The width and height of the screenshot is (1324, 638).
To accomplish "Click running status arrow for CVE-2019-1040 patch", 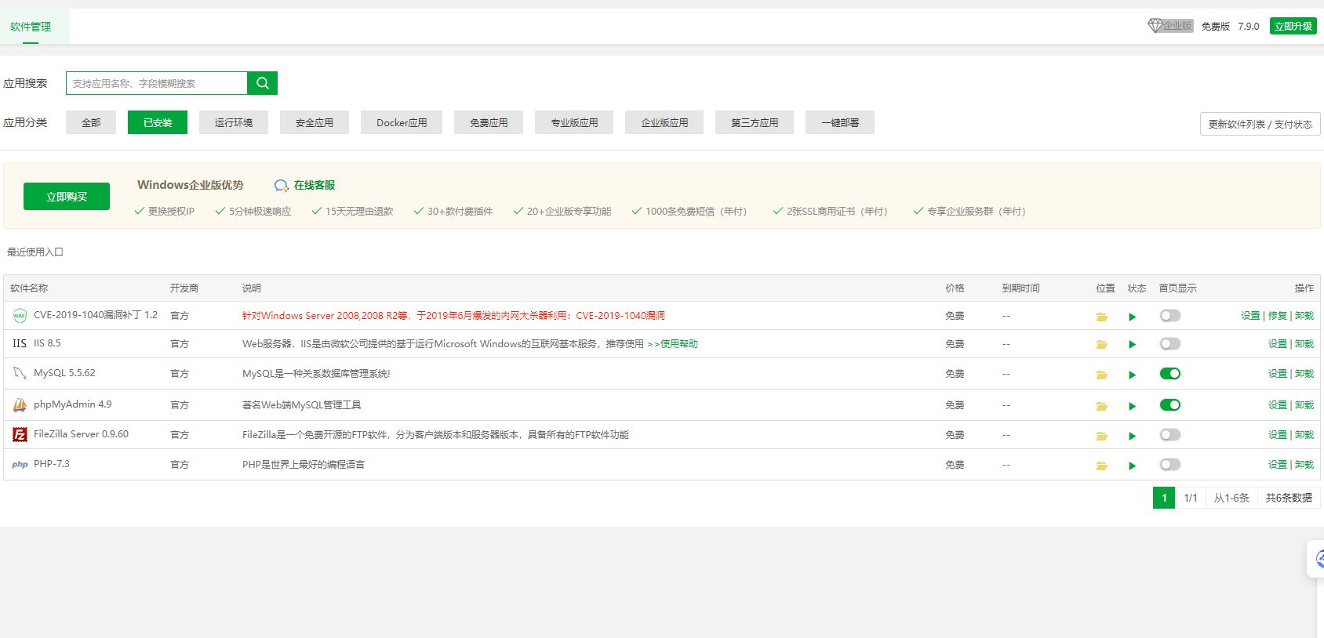I will pos(1132,317).
